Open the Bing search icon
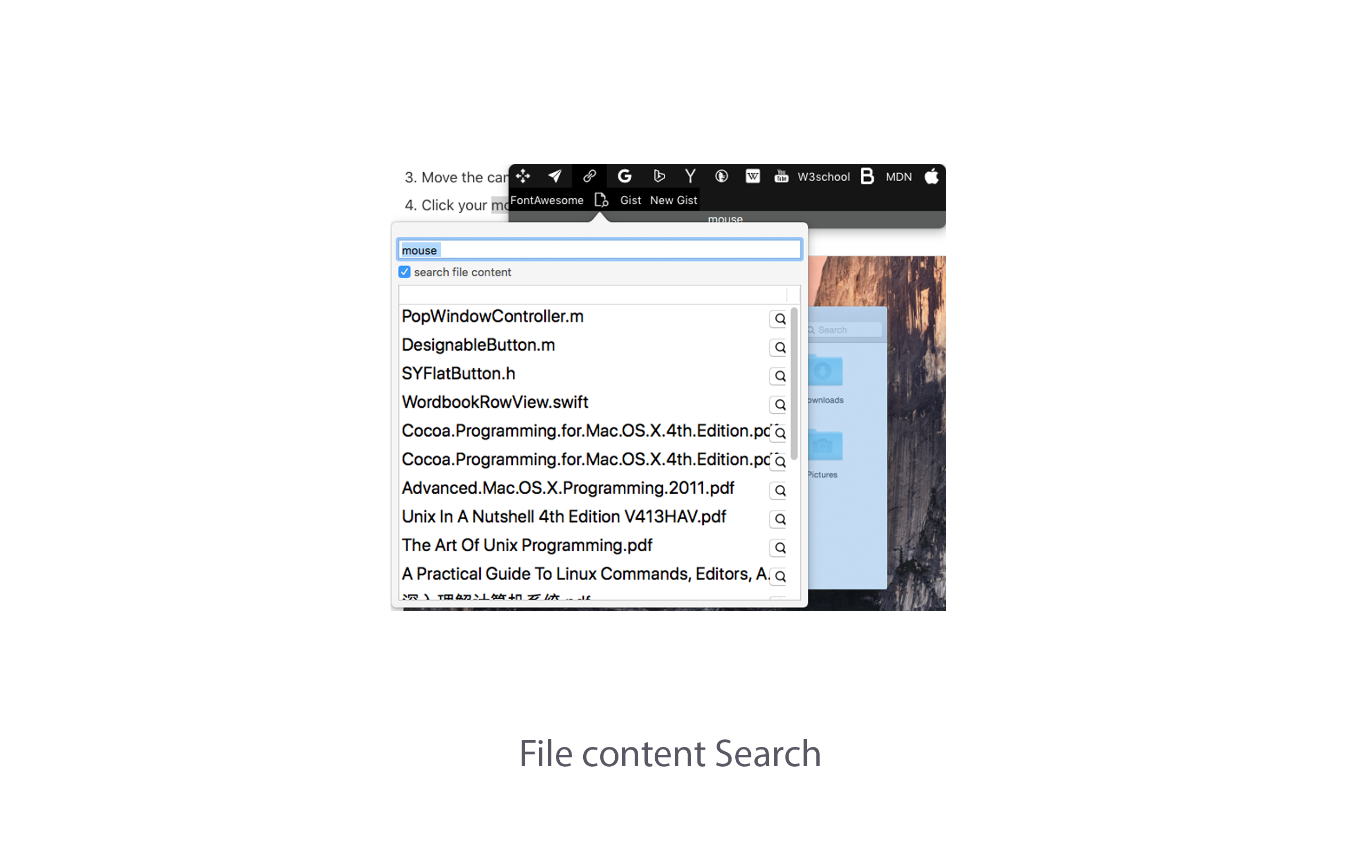The height and width of the screenshot is (853, 1366). pos(658,176)
